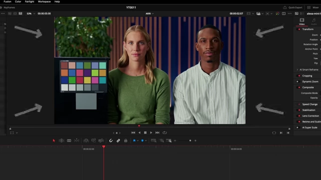
Task: Go to next edit point icon
Action: [281, 133]
